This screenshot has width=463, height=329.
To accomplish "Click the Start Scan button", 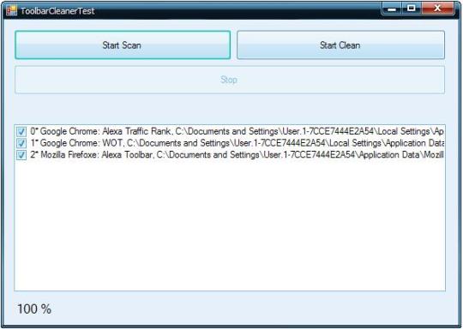I will (123, 45).
